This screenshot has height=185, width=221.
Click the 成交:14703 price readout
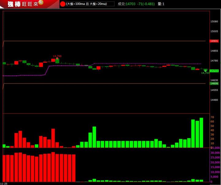126,4
